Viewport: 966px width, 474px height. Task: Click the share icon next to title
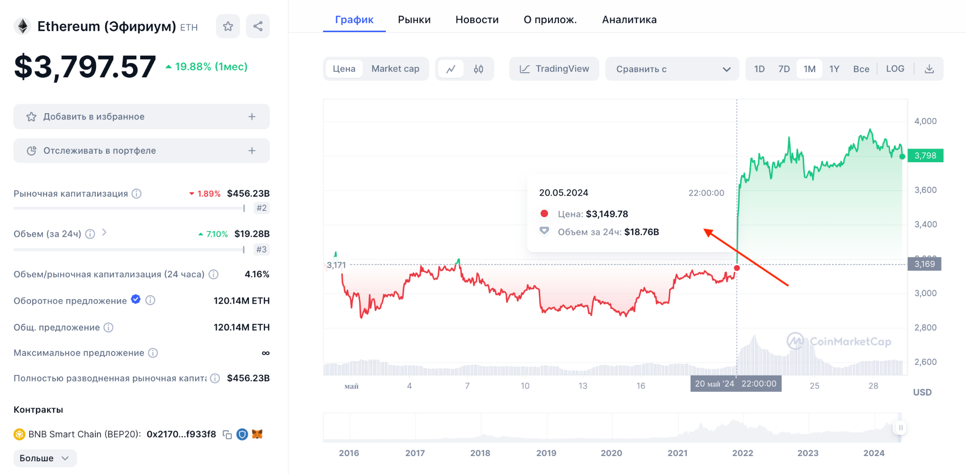[x=258, y=26]
